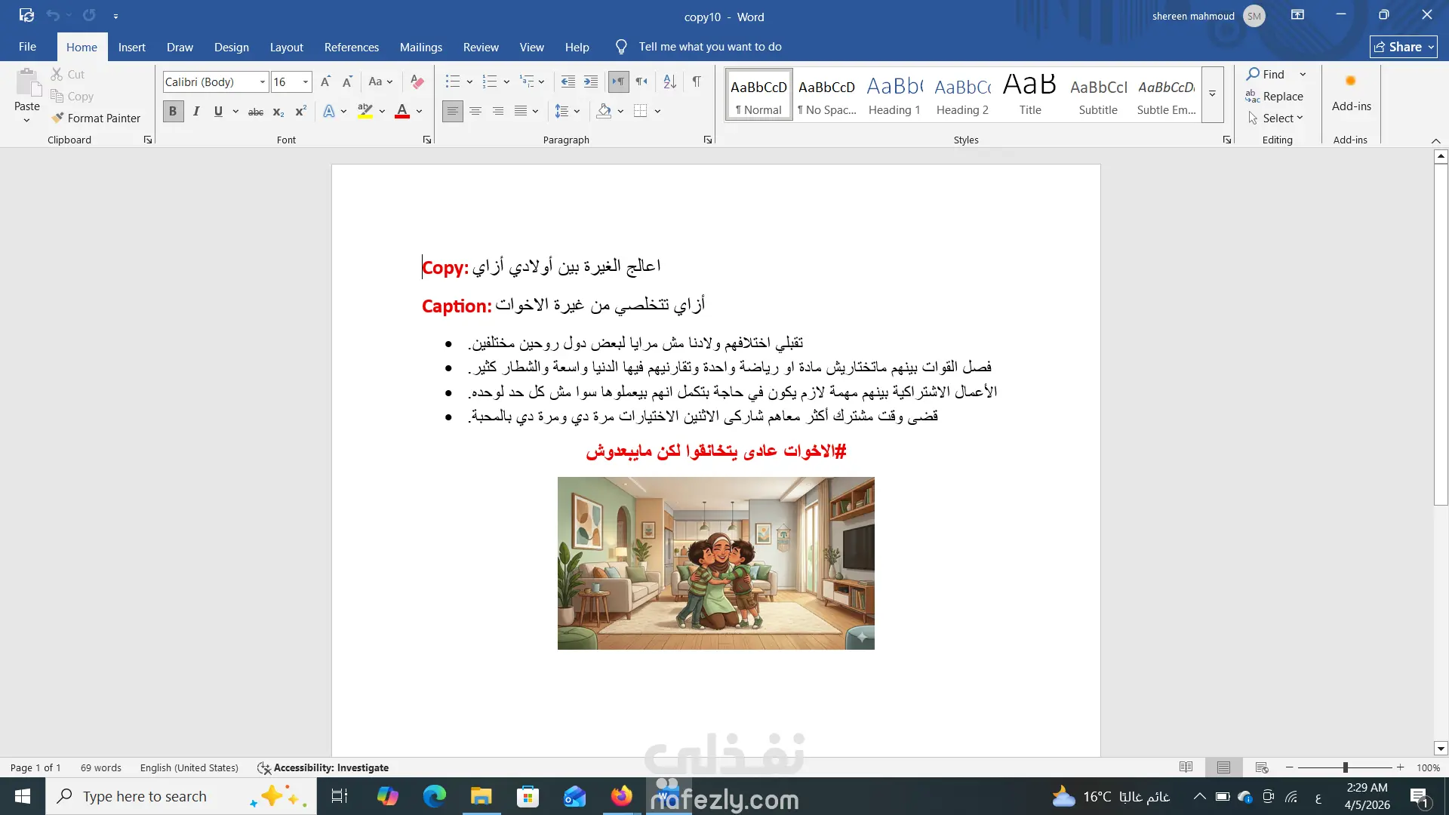Click the Share button
Screen dimensions: 1449x815
tap(1403, 47)
